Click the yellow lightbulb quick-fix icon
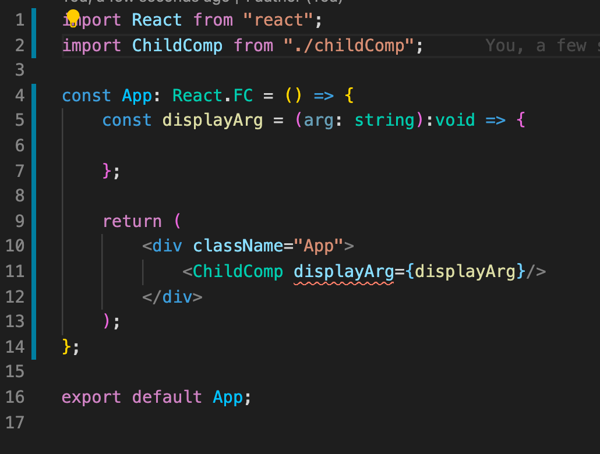The width and height of the screenshot is (600, 454). (x=73, y=19)
